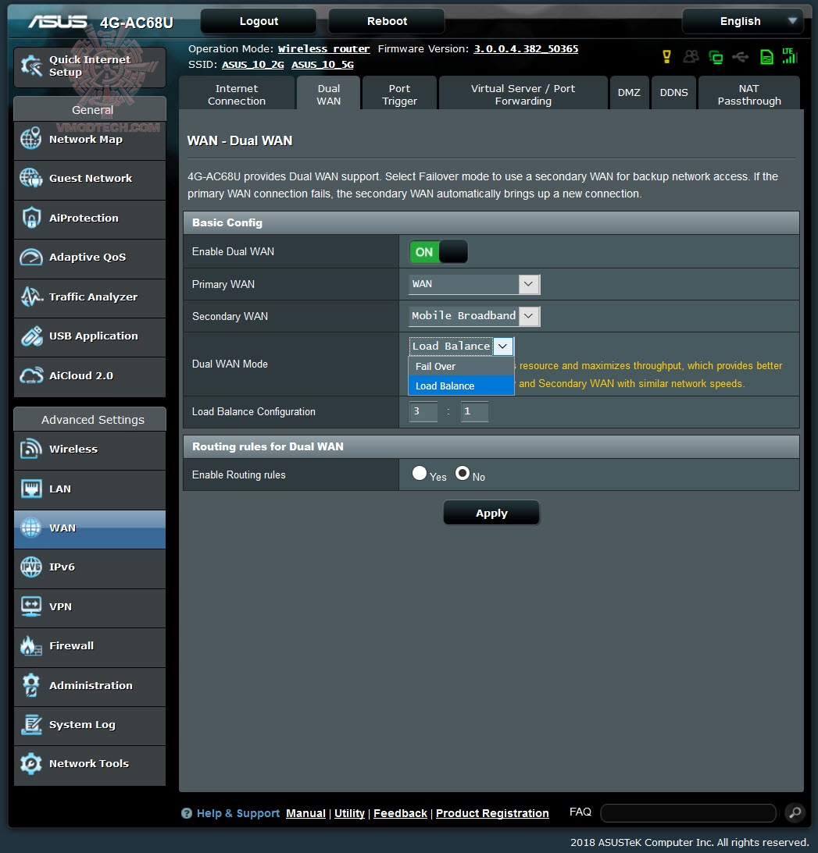818x853 pixels.
Task: Choose Fail Over from the mode list
Action: (x=461, y=367)
